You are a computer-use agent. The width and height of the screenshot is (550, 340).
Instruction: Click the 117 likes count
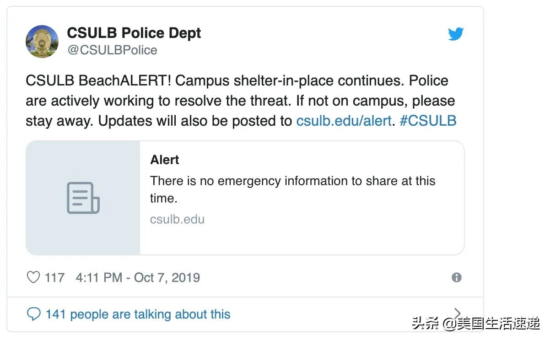(54, 277)
